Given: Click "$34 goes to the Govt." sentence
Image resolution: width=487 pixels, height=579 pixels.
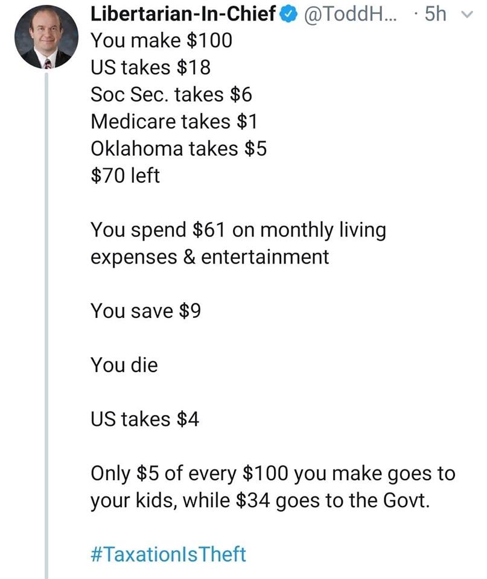Looking at the screenshot, I should pos(333,501).
